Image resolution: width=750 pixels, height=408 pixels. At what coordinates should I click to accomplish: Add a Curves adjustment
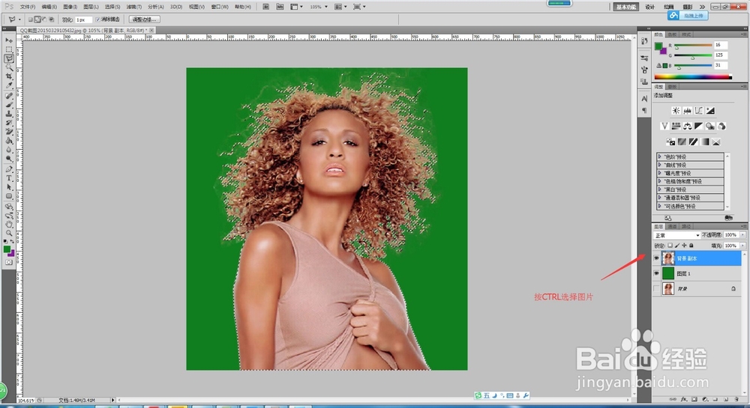point(699,111)
